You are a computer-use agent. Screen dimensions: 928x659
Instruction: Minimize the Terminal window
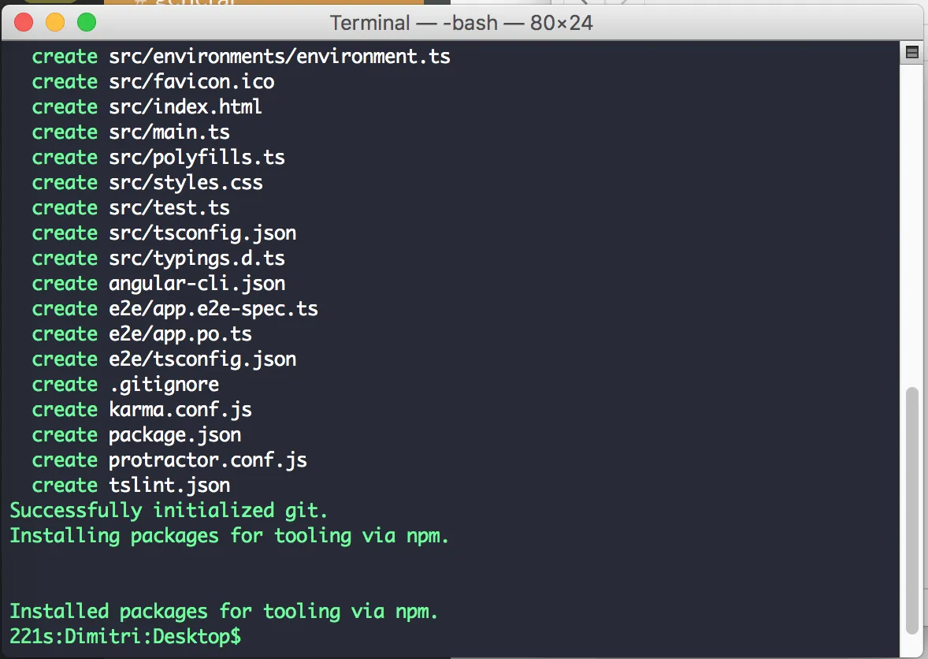pos(55,23)
